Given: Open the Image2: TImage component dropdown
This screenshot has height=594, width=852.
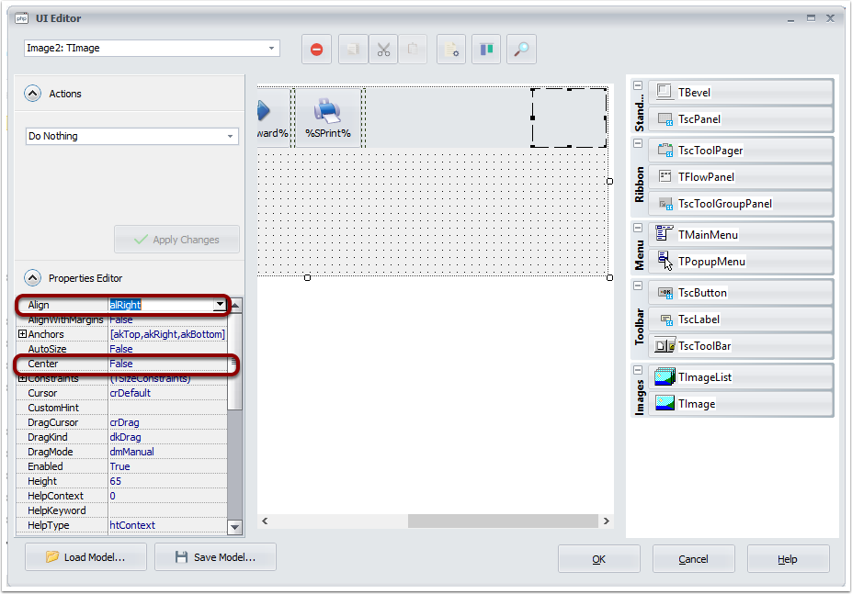Looking at the screenshot, I should tap(272, 49).
